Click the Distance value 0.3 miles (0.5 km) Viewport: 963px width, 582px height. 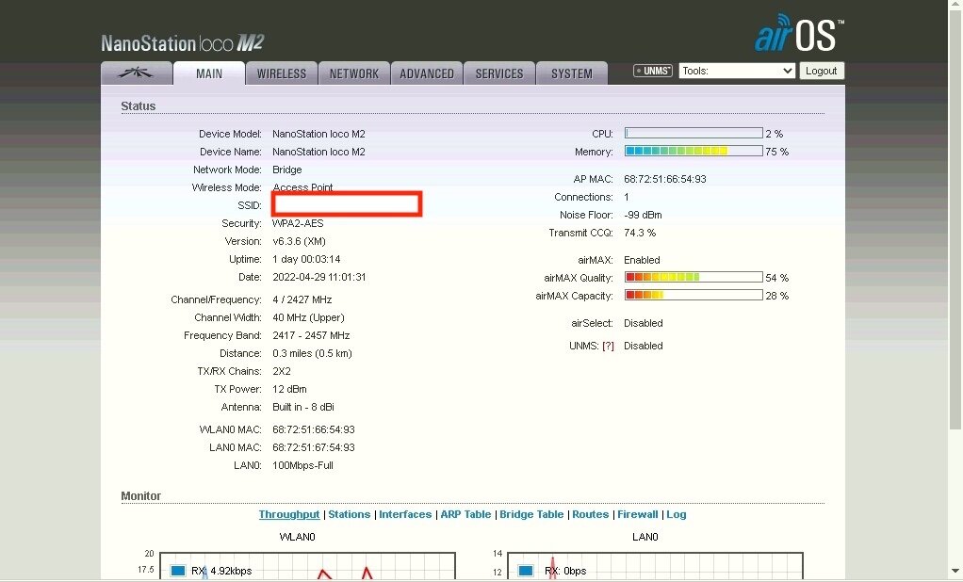click(312, 353)
